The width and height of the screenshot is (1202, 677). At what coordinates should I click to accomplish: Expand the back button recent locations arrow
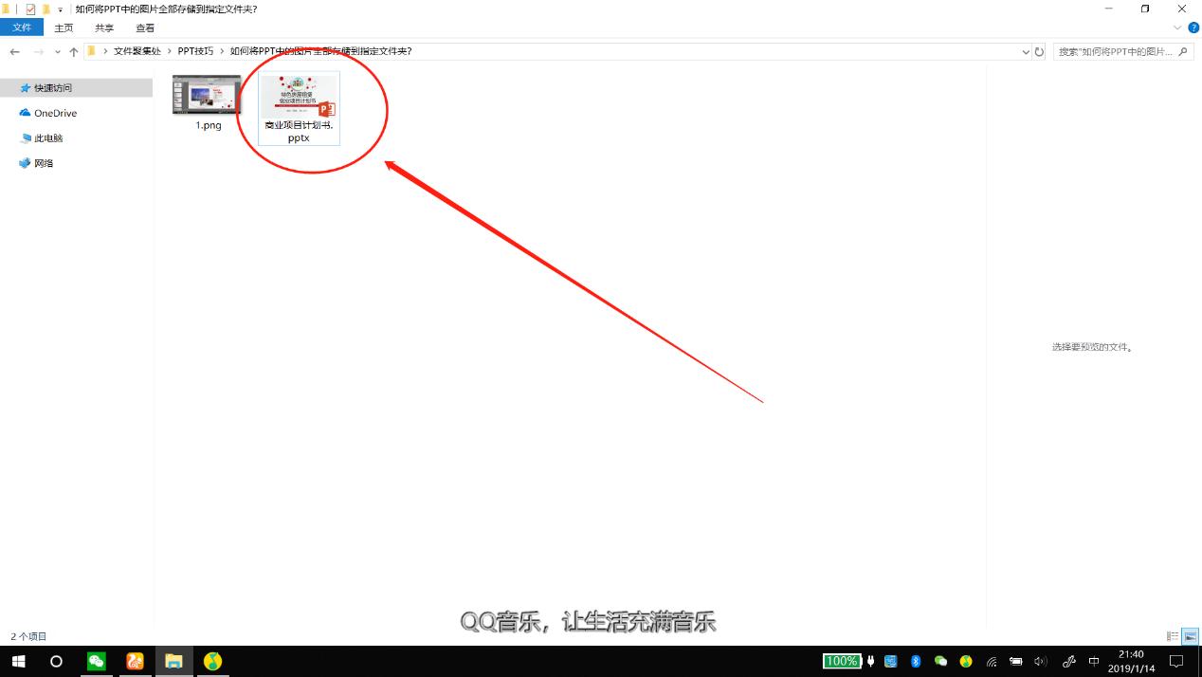coord(57,51)
